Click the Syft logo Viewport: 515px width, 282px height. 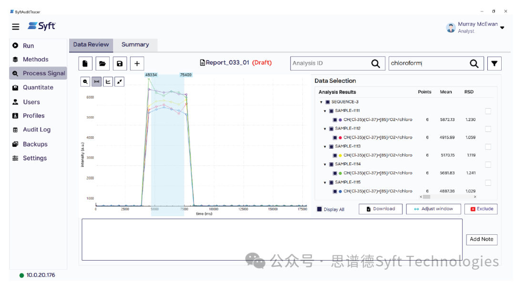pyautogui.click(x=41, y=26)
